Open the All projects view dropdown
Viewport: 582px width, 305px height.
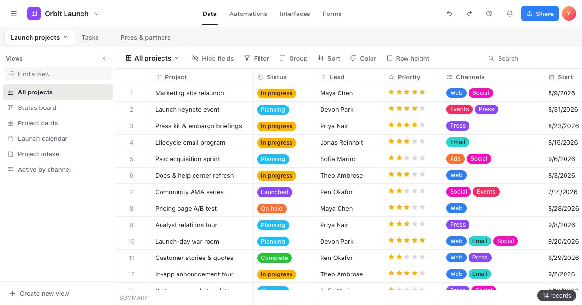(x=152, y=58)
